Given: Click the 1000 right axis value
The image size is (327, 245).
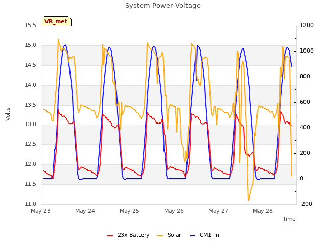Looking at the screenshot, I should 307,51.
